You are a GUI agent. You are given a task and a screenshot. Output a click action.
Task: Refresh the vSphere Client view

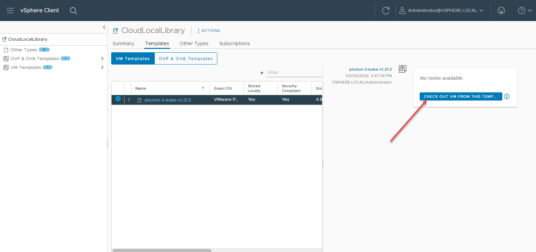point(386,11)
